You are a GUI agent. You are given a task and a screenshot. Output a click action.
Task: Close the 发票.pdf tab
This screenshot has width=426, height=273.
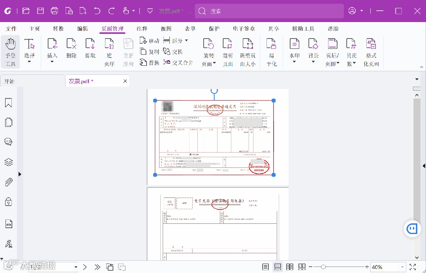[x=125, y=81]
